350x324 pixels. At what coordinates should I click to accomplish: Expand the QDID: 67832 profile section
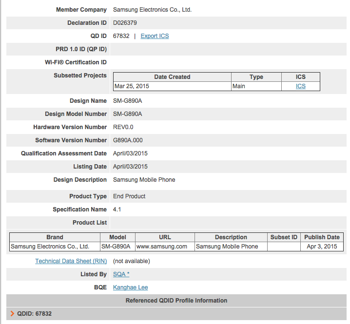tap(176, 314)
